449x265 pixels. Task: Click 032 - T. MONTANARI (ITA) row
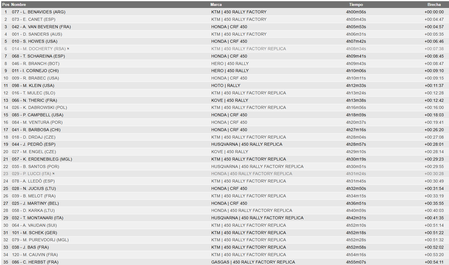(225, 218)
